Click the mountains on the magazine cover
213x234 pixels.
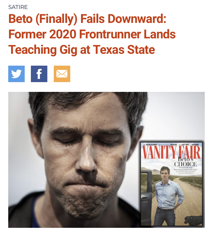(151, 170)
